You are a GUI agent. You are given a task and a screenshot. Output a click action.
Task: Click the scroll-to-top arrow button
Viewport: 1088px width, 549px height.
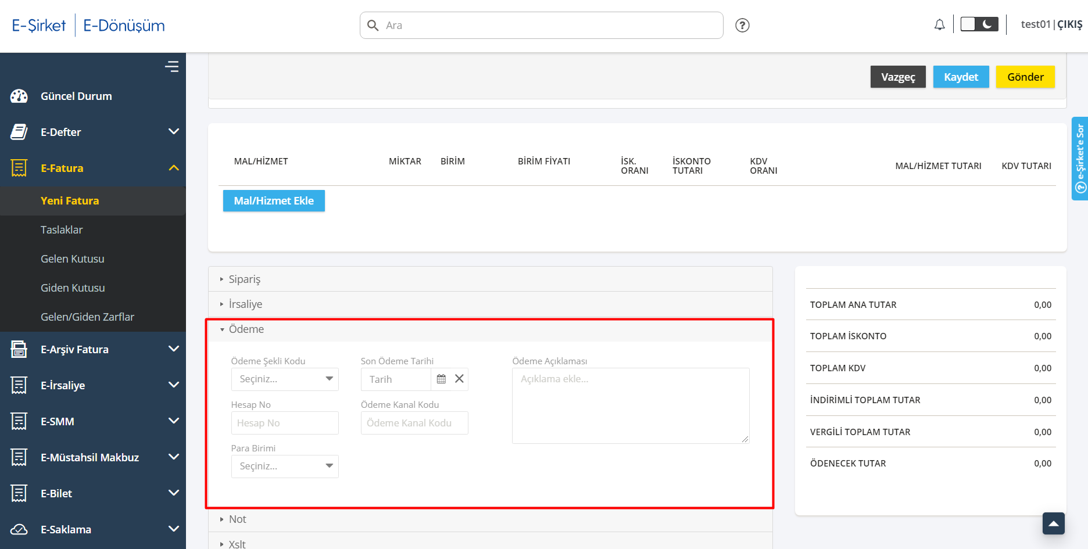point(1054,523)
